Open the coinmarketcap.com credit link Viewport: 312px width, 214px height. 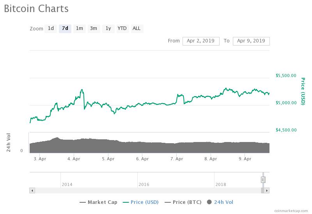pyautogui.click(x=291, y=210)
